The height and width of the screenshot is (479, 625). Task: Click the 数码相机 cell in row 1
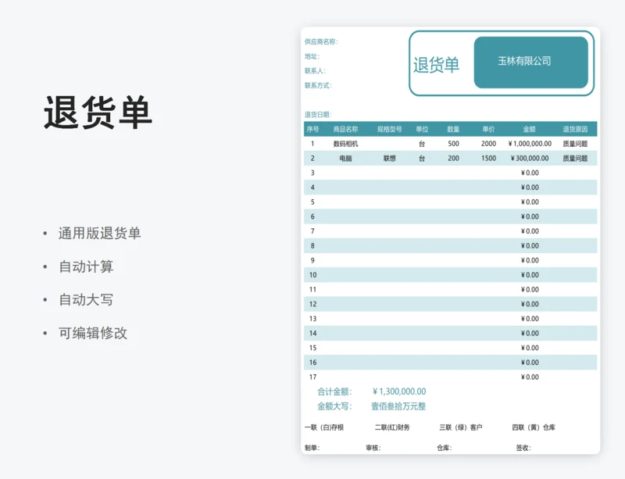tap(345, 144)
